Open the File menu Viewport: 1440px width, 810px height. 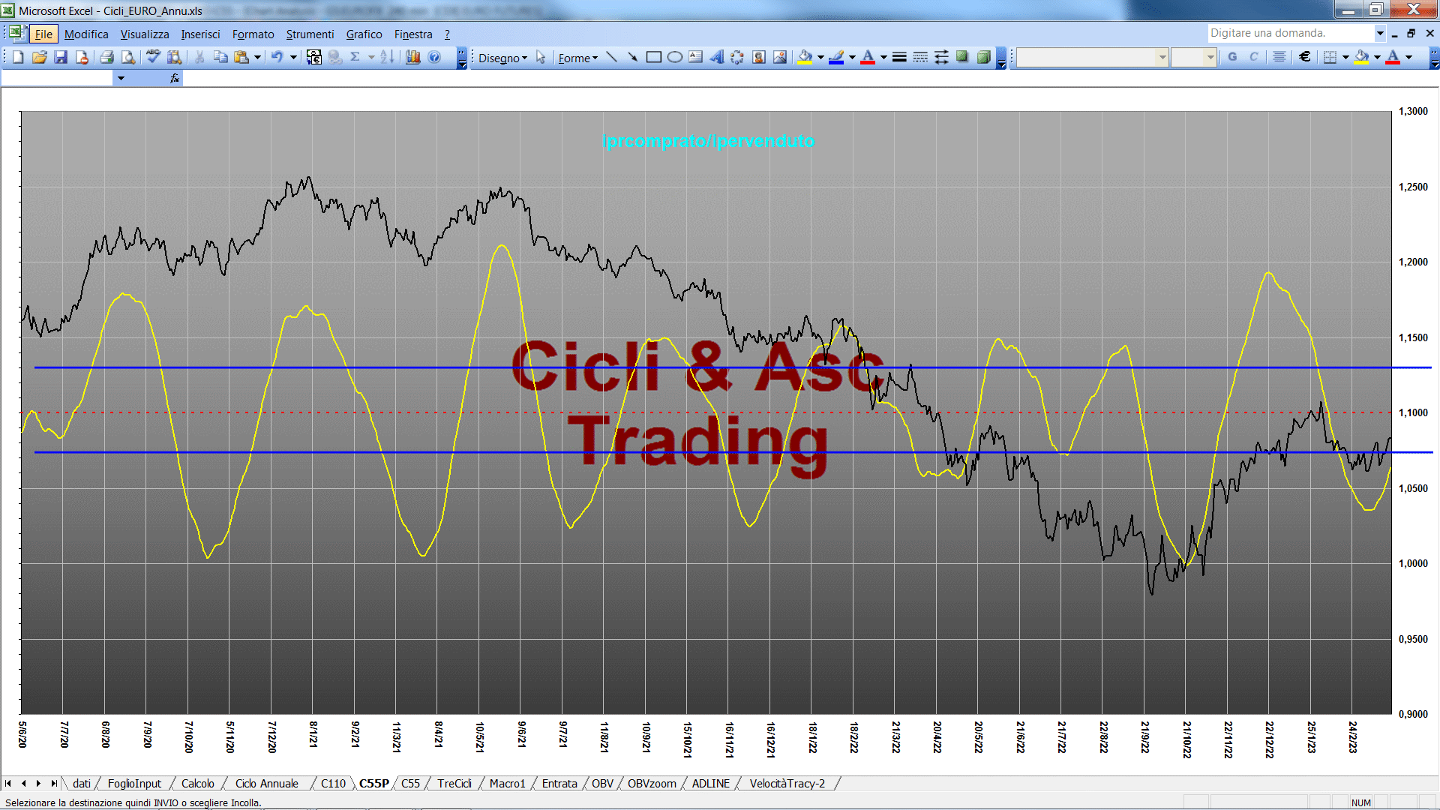(x=43, y=34)
